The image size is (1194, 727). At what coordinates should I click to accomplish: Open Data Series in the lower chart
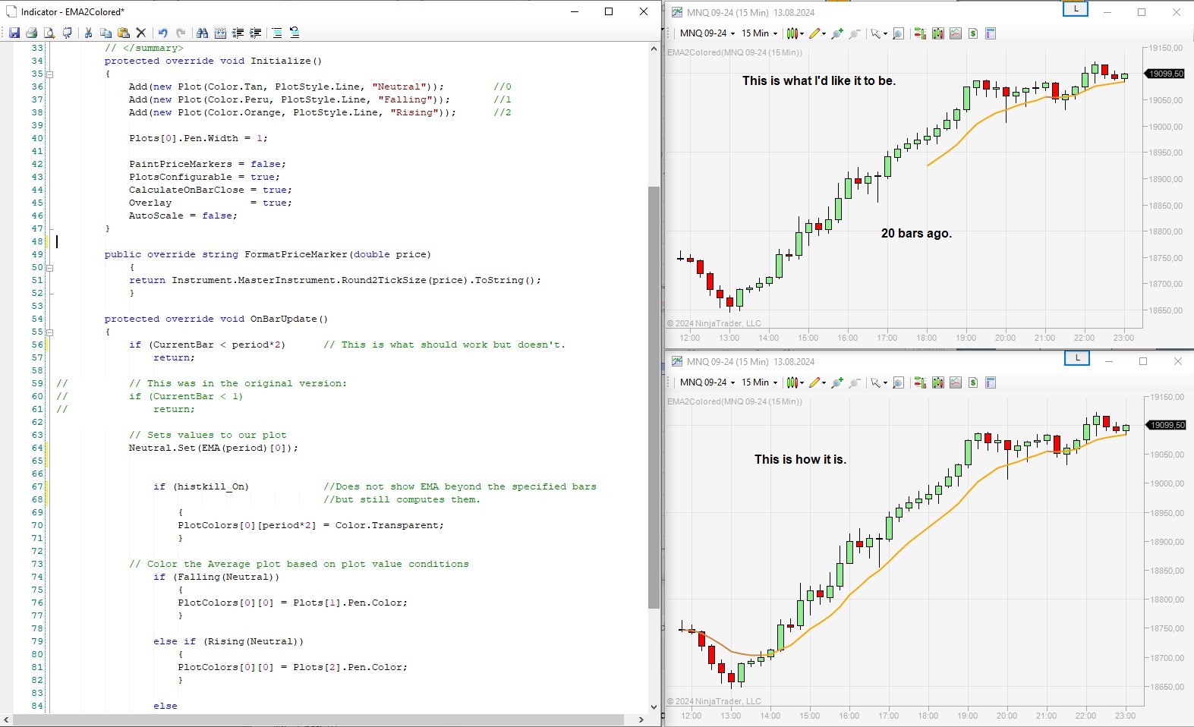[938, 382]
